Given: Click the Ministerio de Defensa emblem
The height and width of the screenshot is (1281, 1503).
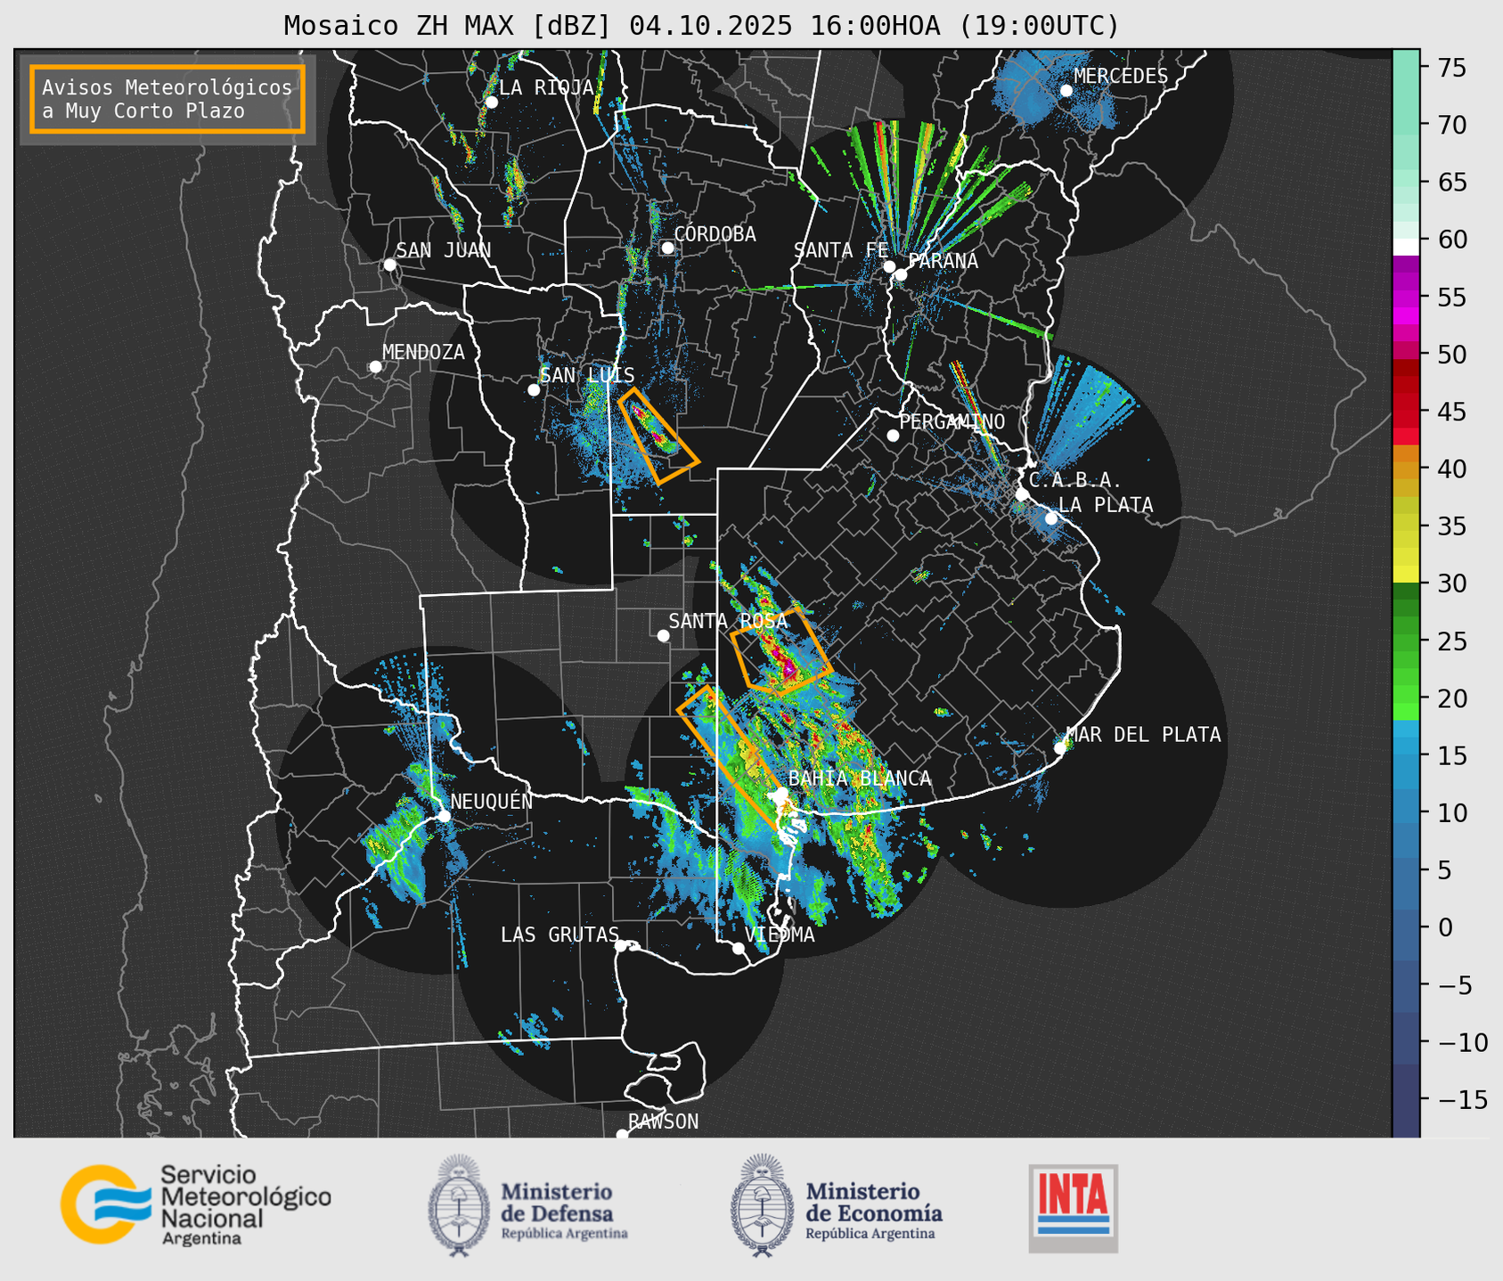Looking at the screenshot, I should [x=459, y=1205].
